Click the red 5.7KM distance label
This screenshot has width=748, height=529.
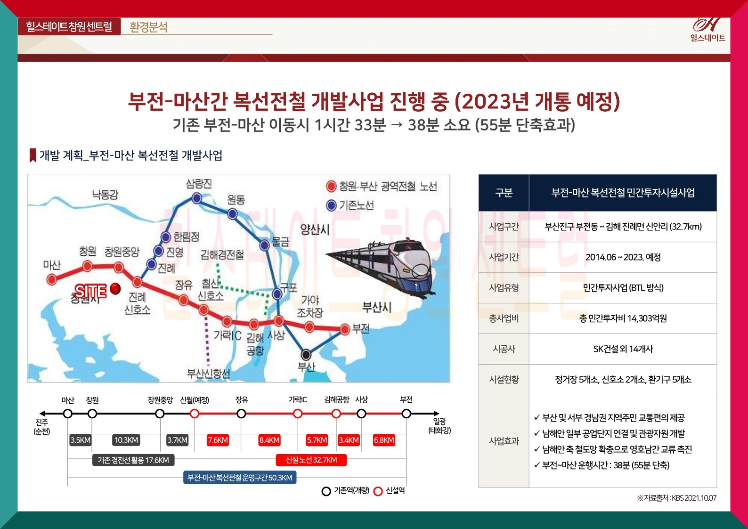[x=317, y=440]
